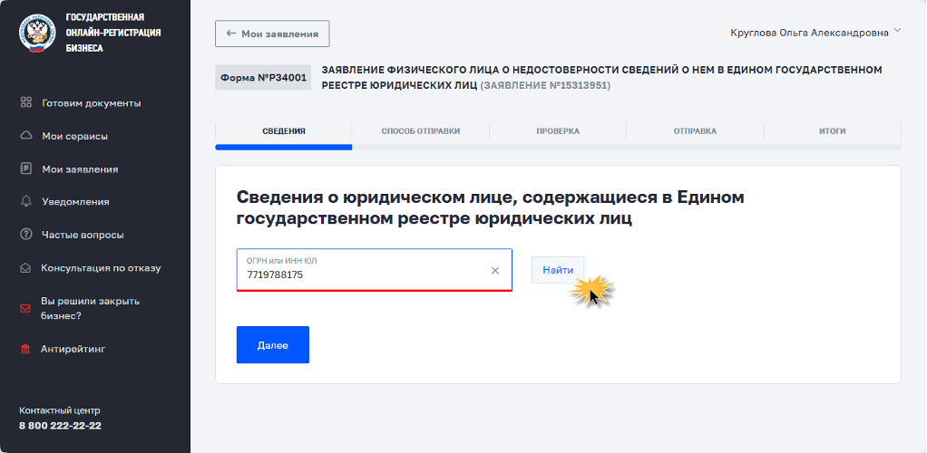Go to the Итоги step tab
Viewport: 927px width, 453px height.
click(832, 131)
